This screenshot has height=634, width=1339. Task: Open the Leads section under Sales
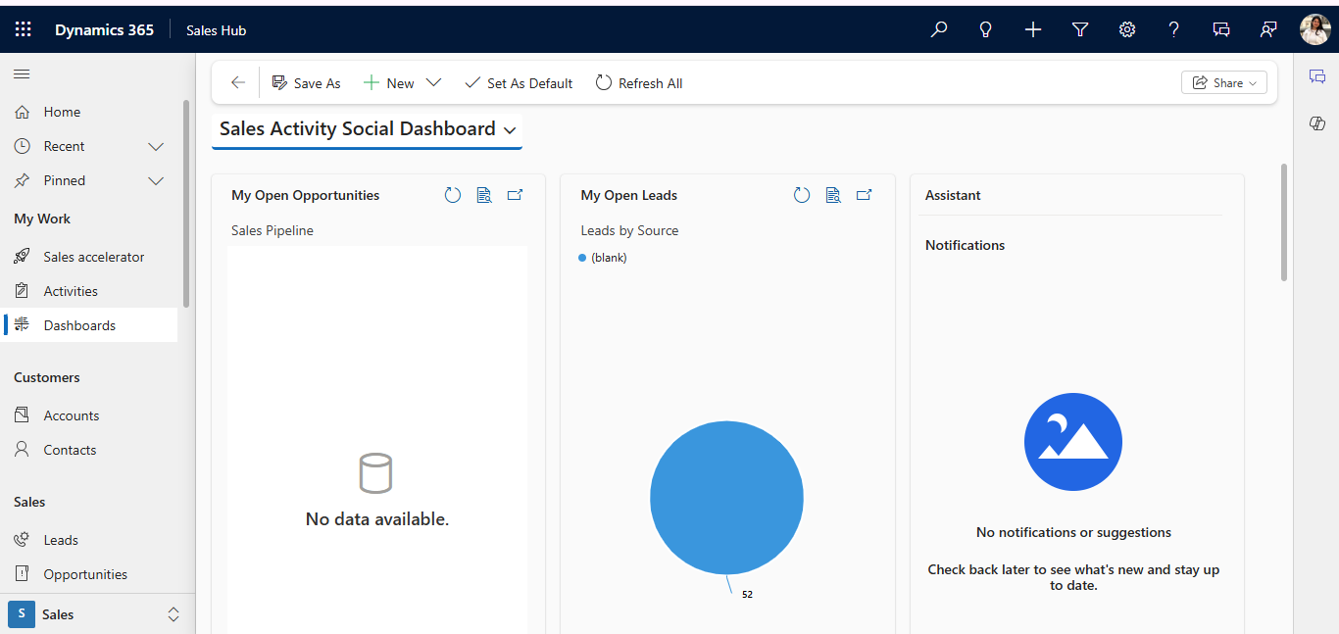coord(59,539)
